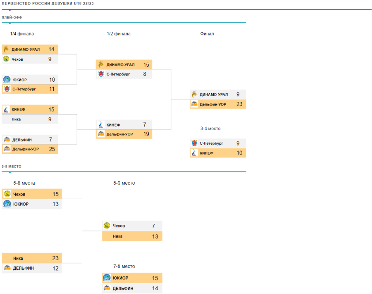Viewport: 372px width, 294px height.
Task: Open the 5-8 МЕСТО section header
Action: pyautogui.click(x=12, y=166)
